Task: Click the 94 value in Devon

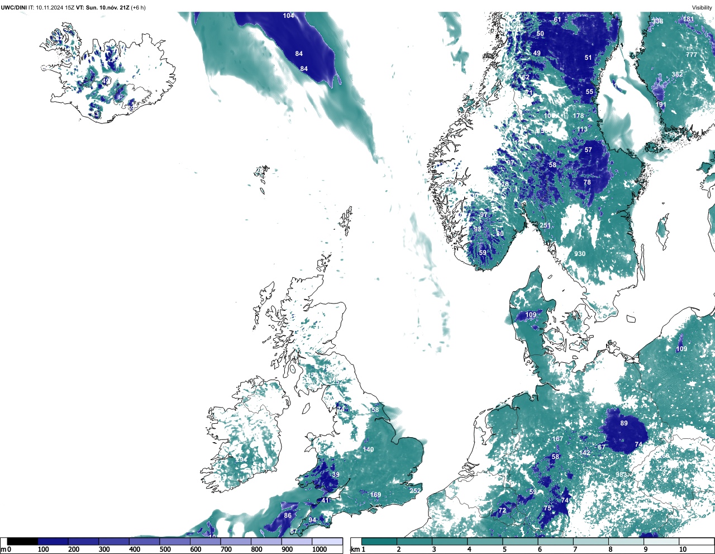Action: coord(312,520)
